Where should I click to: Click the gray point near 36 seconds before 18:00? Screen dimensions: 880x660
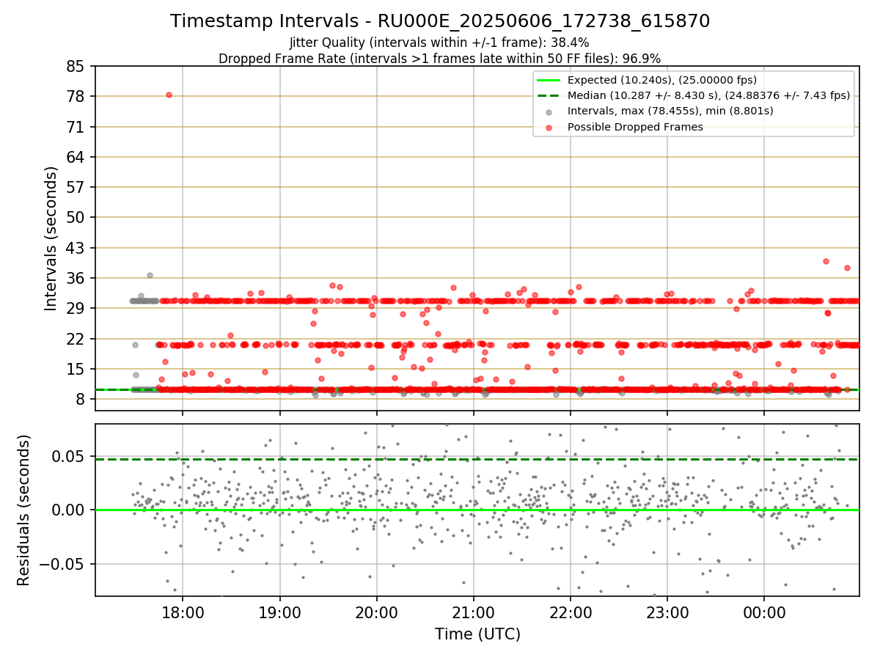pyautogui.click(x=150, y=275)
